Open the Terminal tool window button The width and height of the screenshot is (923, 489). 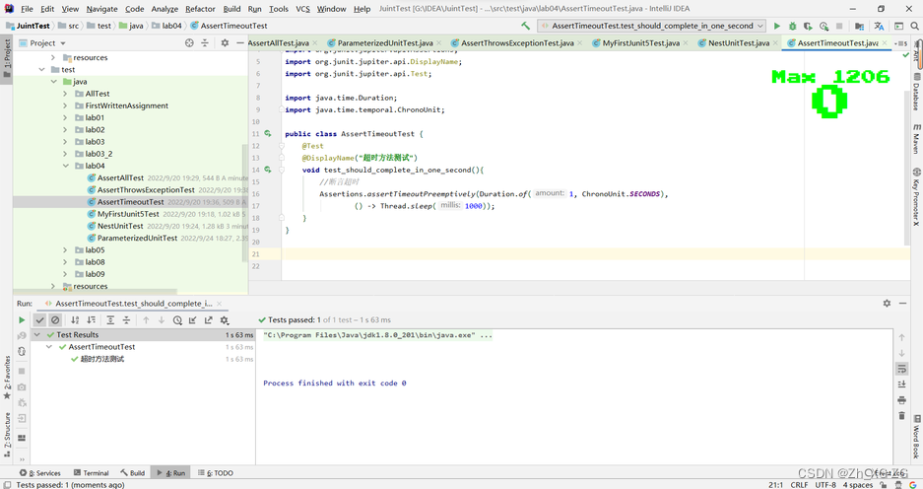click(91, 473)
